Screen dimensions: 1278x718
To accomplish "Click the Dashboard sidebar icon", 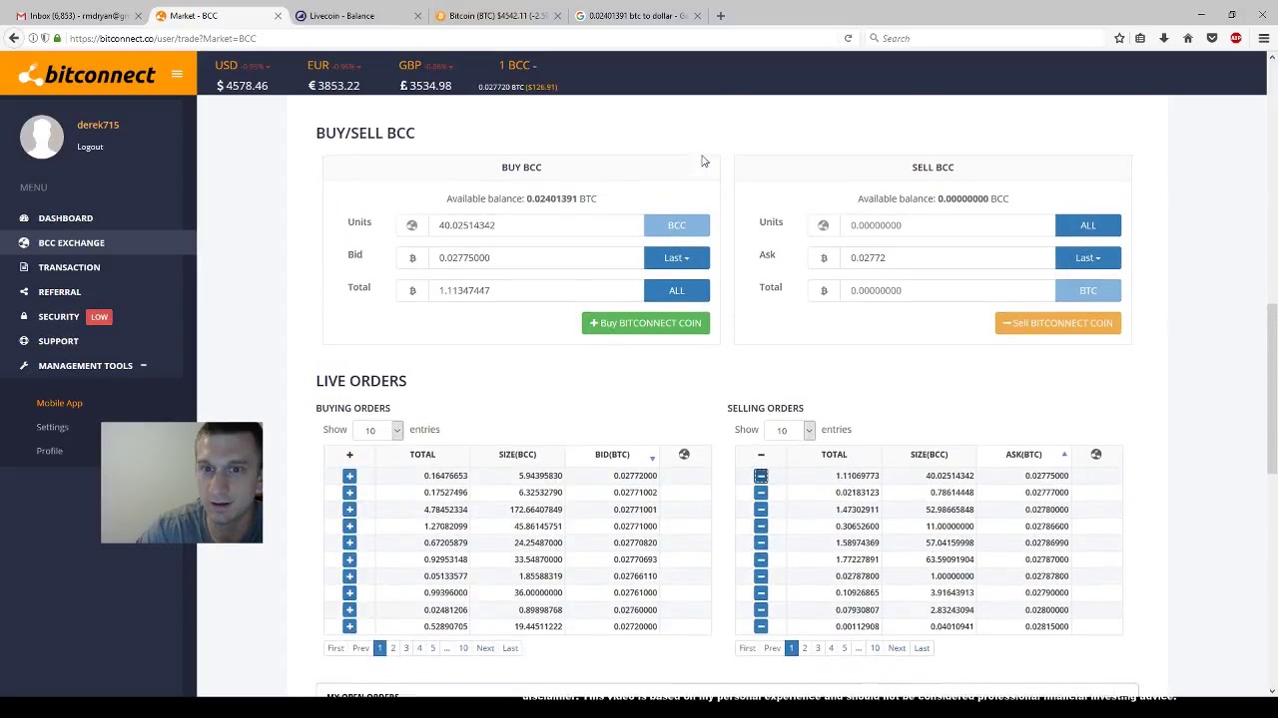I will click(24, 218).
